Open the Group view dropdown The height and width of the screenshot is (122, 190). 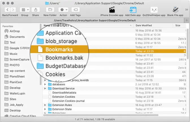pos(25,10)
